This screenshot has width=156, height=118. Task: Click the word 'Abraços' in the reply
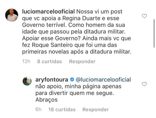47,100
